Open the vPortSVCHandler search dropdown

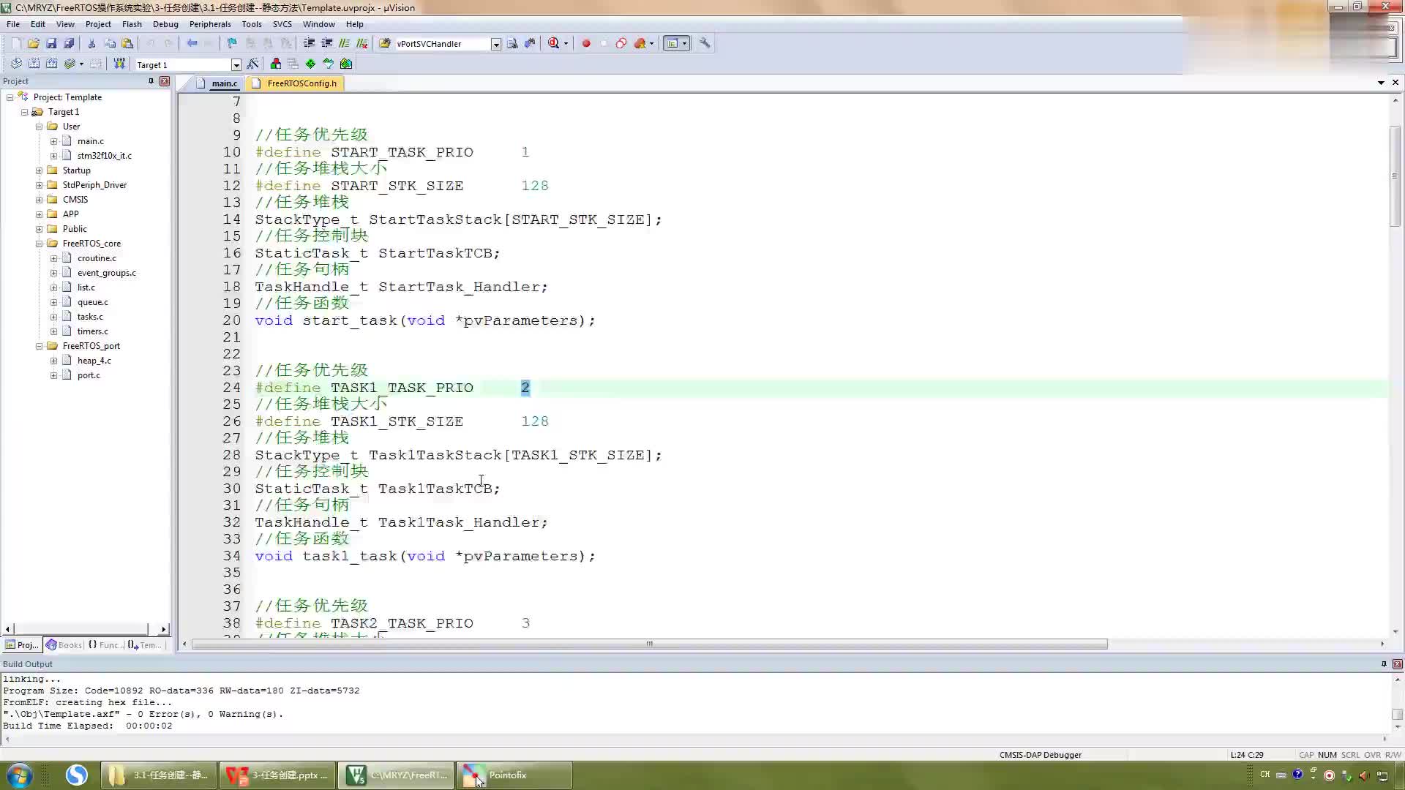click(x=495, y=44)
